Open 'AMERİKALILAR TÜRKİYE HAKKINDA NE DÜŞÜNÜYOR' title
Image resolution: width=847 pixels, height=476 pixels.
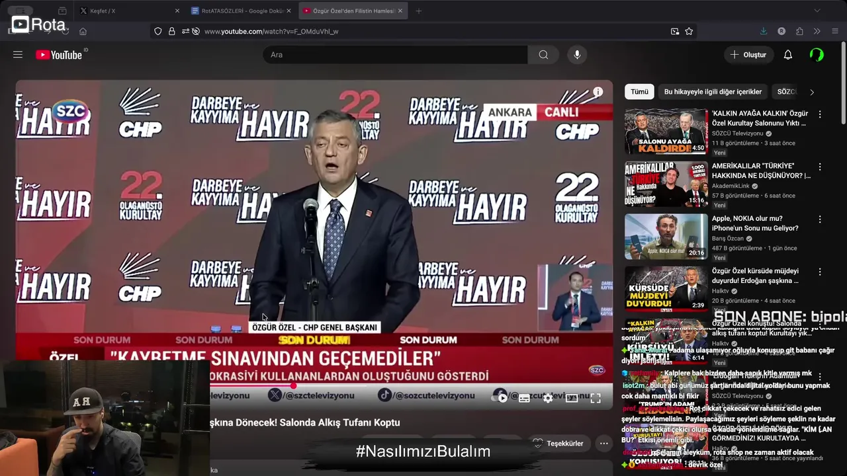[x=761, y=171]
